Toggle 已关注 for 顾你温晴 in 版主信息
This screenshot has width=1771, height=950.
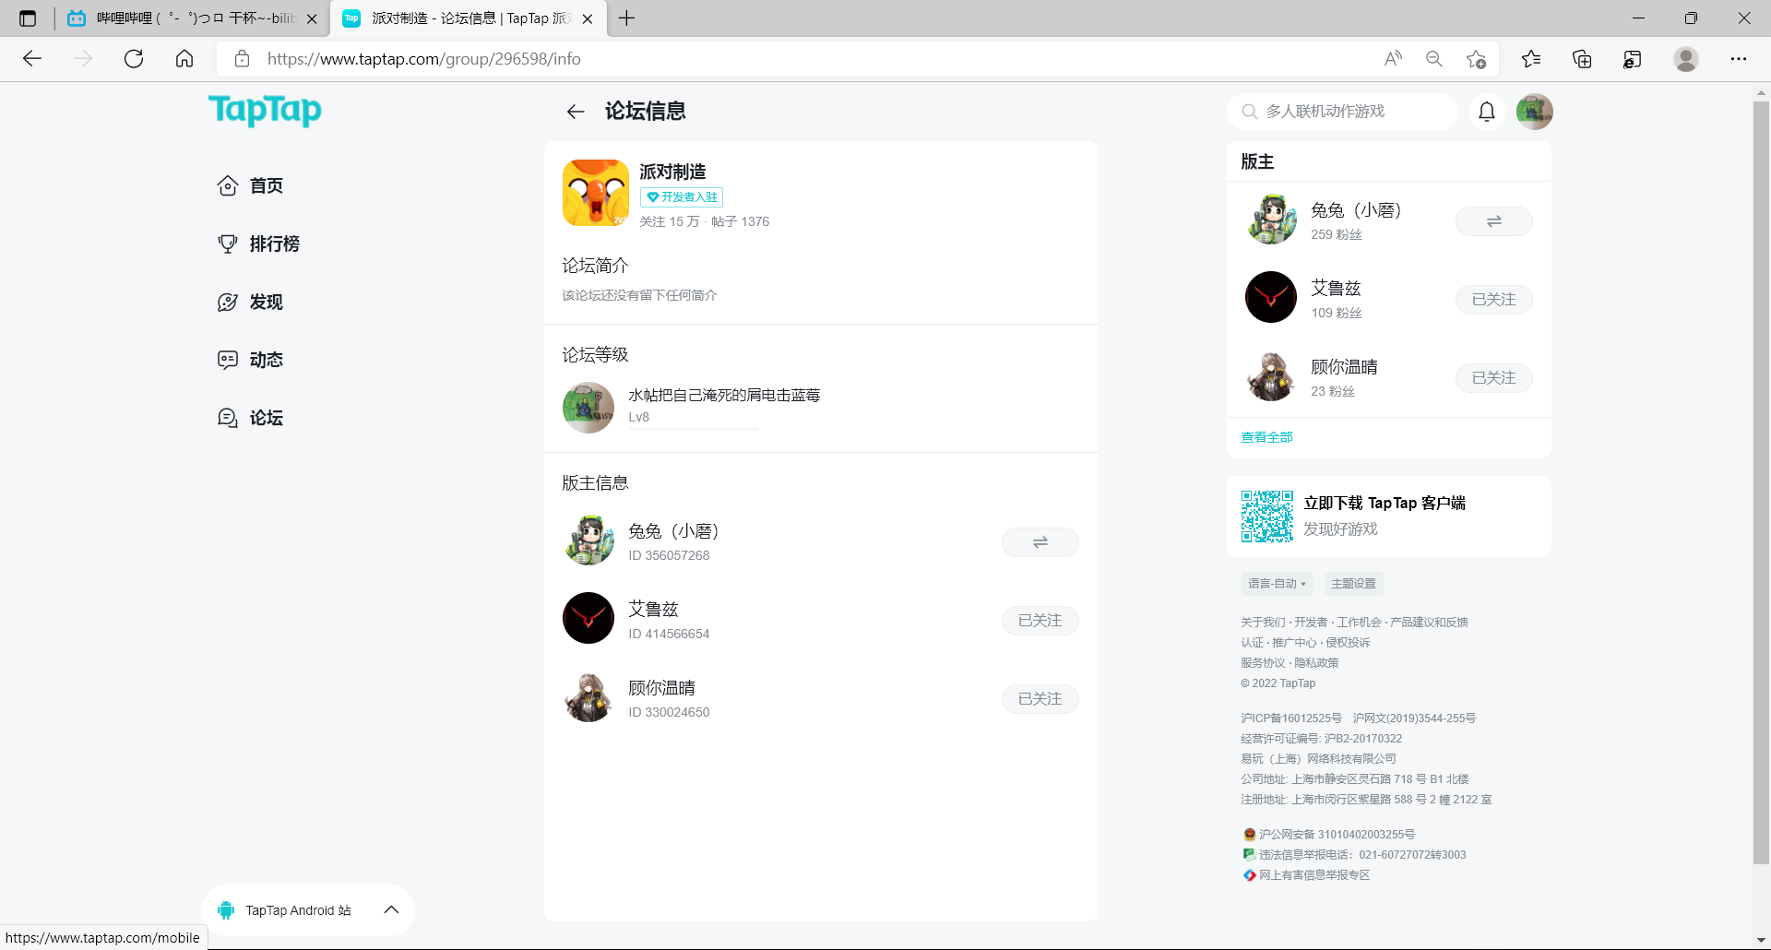pyautogui.click(x=1040, y=699)
